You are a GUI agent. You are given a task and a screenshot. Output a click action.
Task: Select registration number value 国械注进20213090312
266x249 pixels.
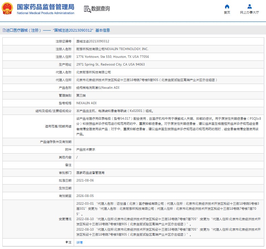93,41
